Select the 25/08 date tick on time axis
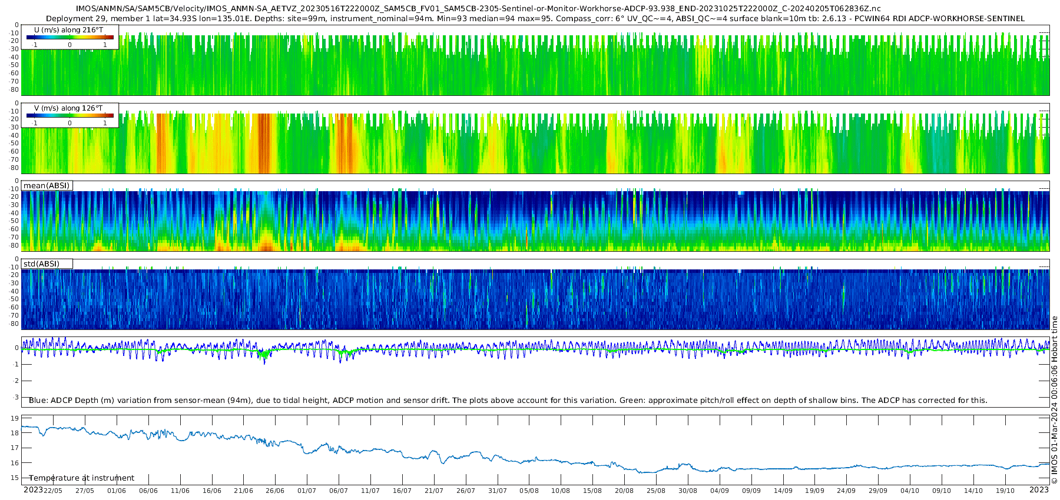The image size is (1060, 500). 656,491
